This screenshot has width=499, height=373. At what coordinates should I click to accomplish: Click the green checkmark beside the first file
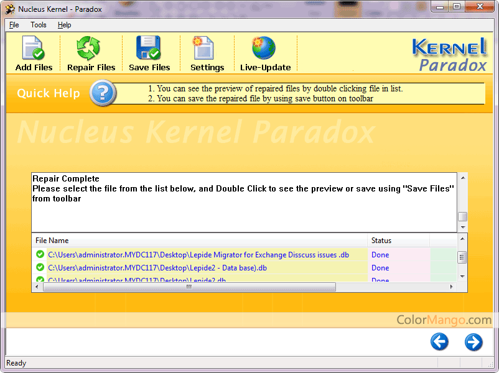coord(39,254)
